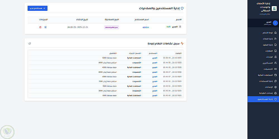Viewport: 279px width, 139px height.
Task: Click the home icon next to لوحة التحكم
Action: 276,33
